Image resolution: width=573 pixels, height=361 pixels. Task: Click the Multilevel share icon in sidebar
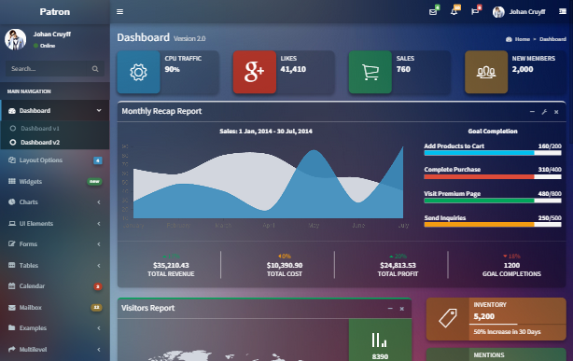12,349
